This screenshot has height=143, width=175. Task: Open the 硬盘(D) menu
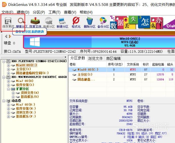23,12
